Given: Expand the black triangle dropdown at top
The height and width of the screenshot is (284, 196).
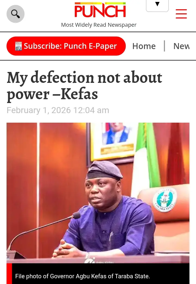Looking at the screenshot, I should coord(157,5).
